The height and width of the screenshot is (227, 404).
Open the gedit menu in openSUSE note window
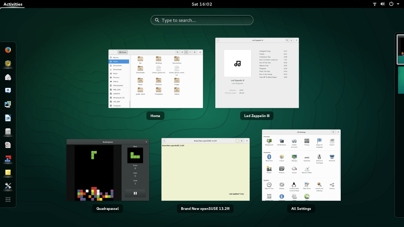click(x=241, y=141)
